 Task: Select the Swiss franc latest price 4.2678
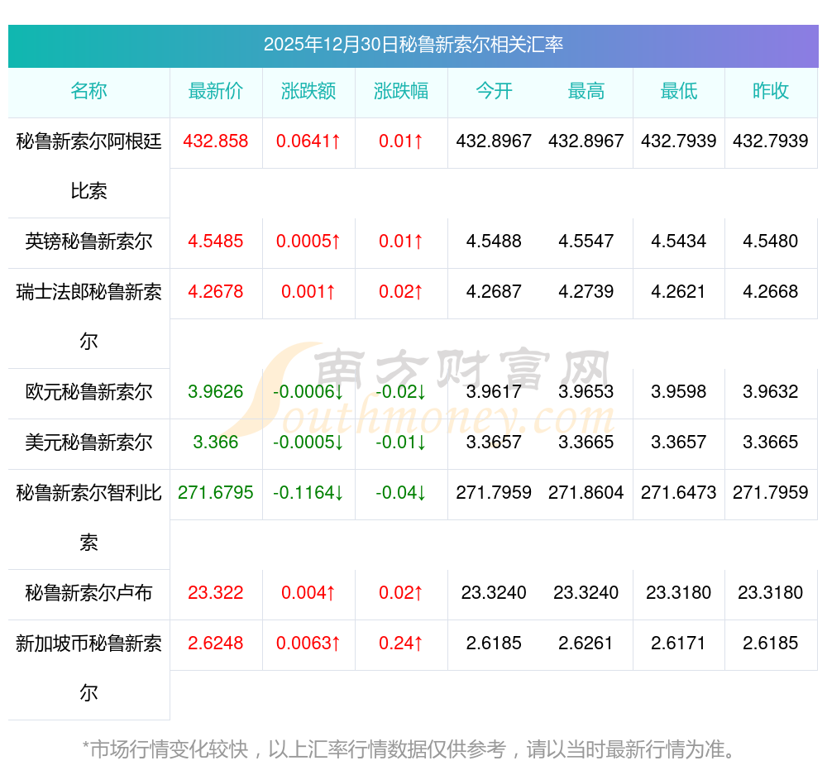click(x=216, y=292)
